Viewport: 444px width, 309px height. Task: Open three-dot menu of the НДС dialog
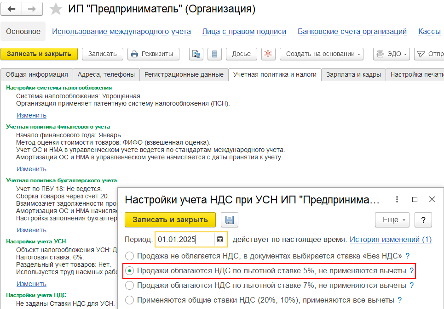[x=397, y=199]
